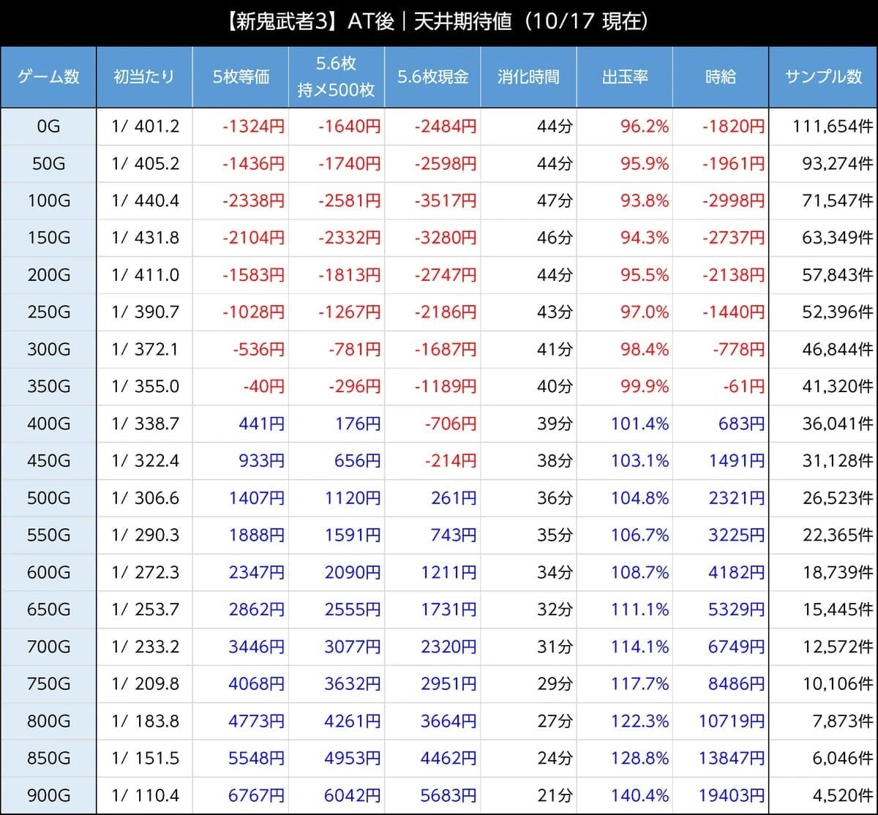This screenshot has height=815, width=878.
Task: Click the 5.6枚現金 column header
Action: tap(432, 77)
